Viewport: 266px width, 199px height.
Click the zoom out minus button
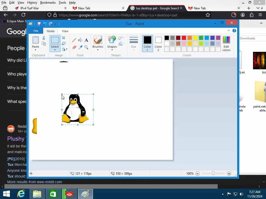tap(197, 174)
